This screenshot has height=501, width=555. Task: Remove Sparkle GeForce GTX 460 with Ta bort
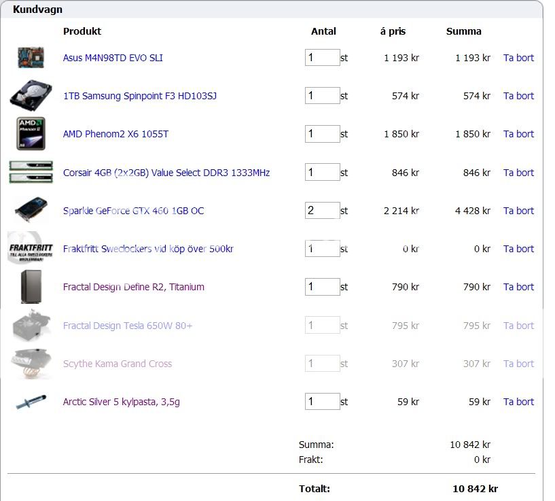coord(518,211)
